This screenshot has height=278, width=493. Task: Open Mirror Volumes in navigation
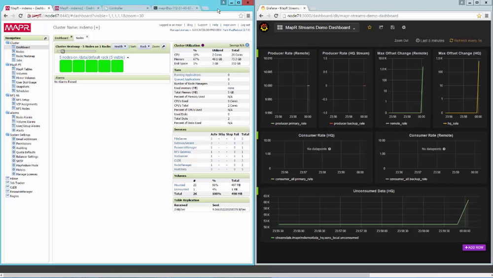click(26, 78)
